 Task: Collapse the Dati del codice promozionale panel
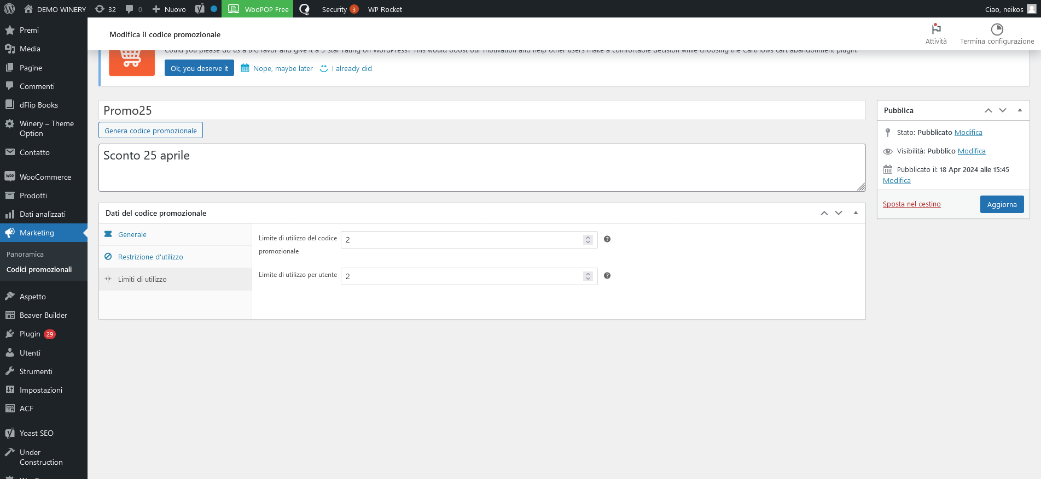click(856, 213)
